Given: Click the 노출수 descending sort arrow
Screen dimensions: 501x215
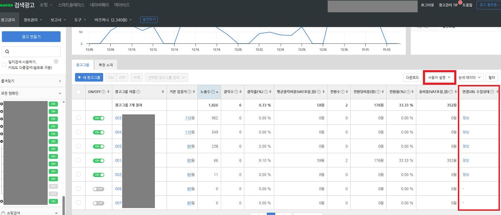Looking at the screenshot, I should click(218, 92).
